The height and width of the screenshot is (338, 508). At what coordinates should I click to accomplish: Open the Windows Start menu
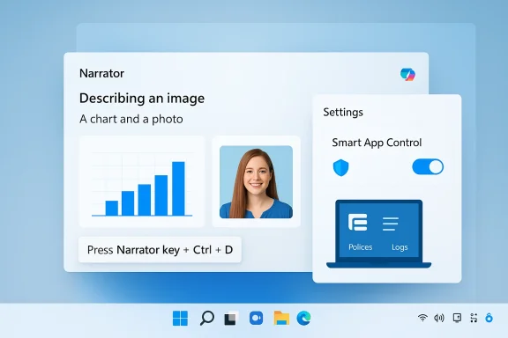[x=180, y=319]
